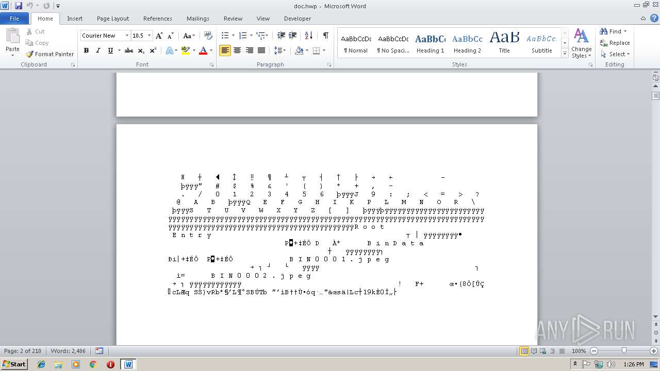
Task: Switch to References tab
Action: [158, 19]
